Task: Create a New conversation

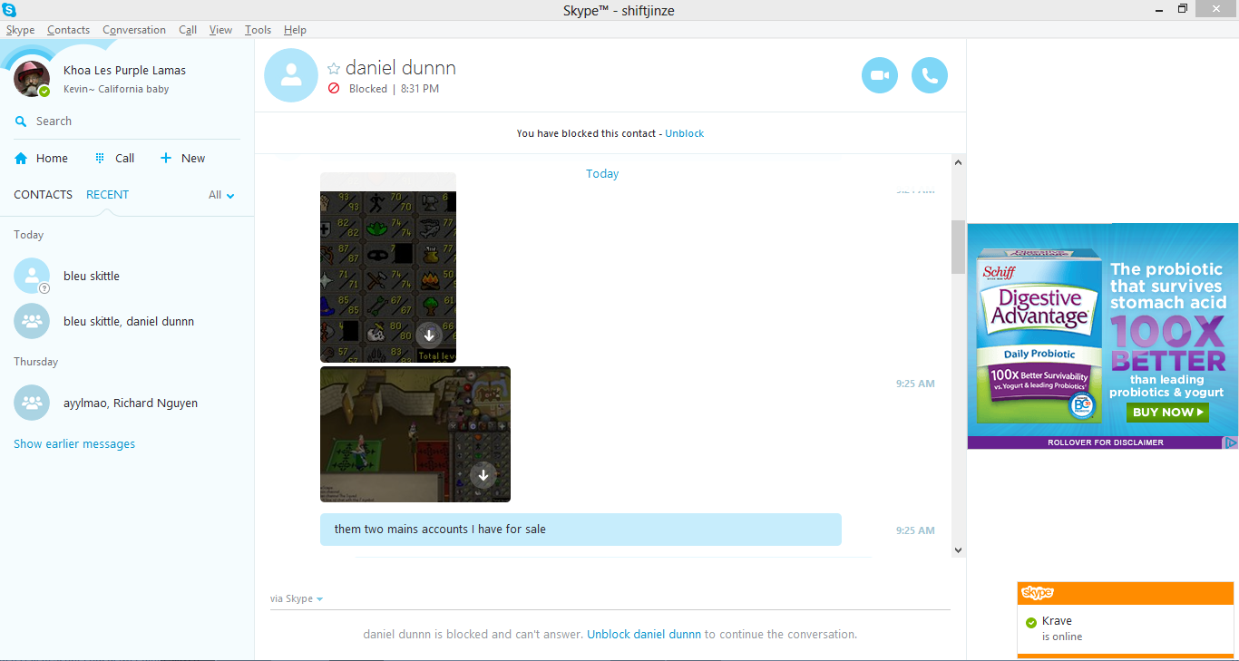Action: coord(182,158)
